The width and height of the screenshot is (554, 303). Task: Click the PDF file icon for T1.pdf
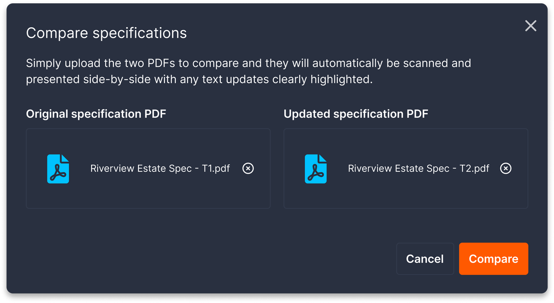click(58, 169)
